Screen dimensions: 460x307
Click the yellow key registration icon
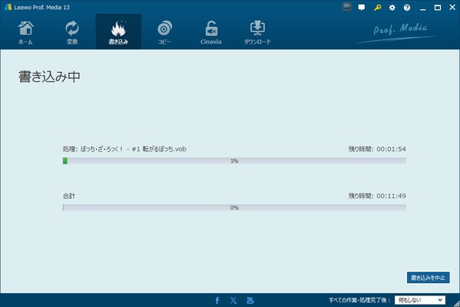[x=377, y=8]
